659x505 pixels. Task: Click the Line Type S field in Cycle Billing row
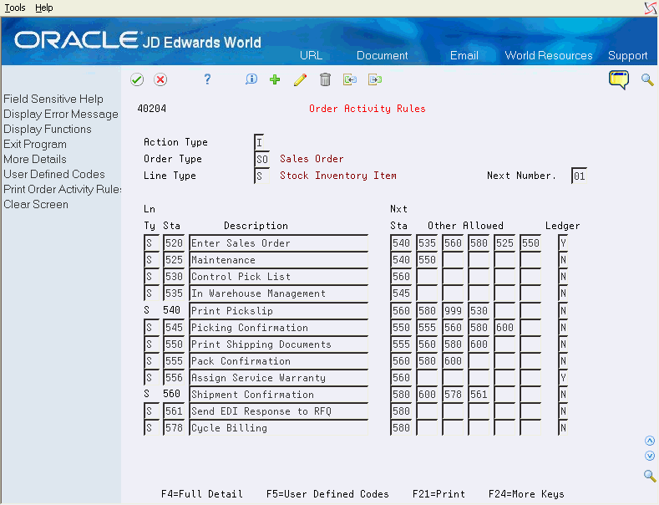click(151, 428)
